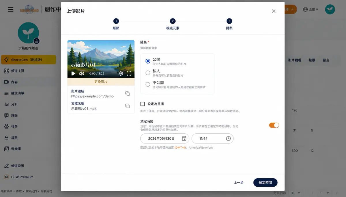Click the 預定時間 submit button
346x197 pixels.
265,183
